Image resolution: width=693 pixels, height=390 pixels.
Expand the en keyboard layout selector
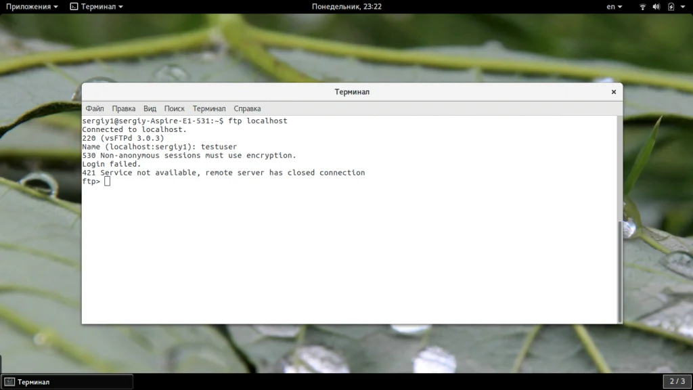[x=614, y=7]
